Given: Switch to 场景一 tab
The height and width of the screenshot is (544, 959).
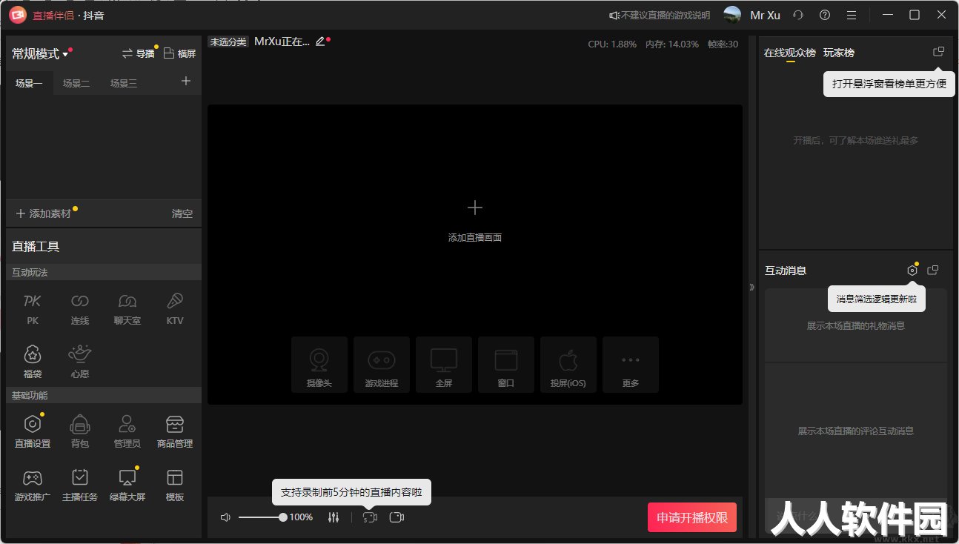Looking at the screenshot, I should point(29,83).
